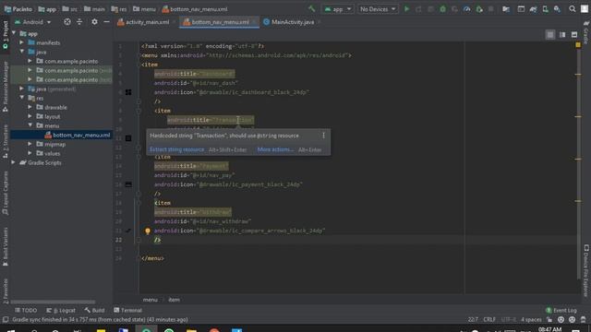591x332 pixels.
Task: Toggle the Resource Manager side panel
Action: click(x=6, y=87)
